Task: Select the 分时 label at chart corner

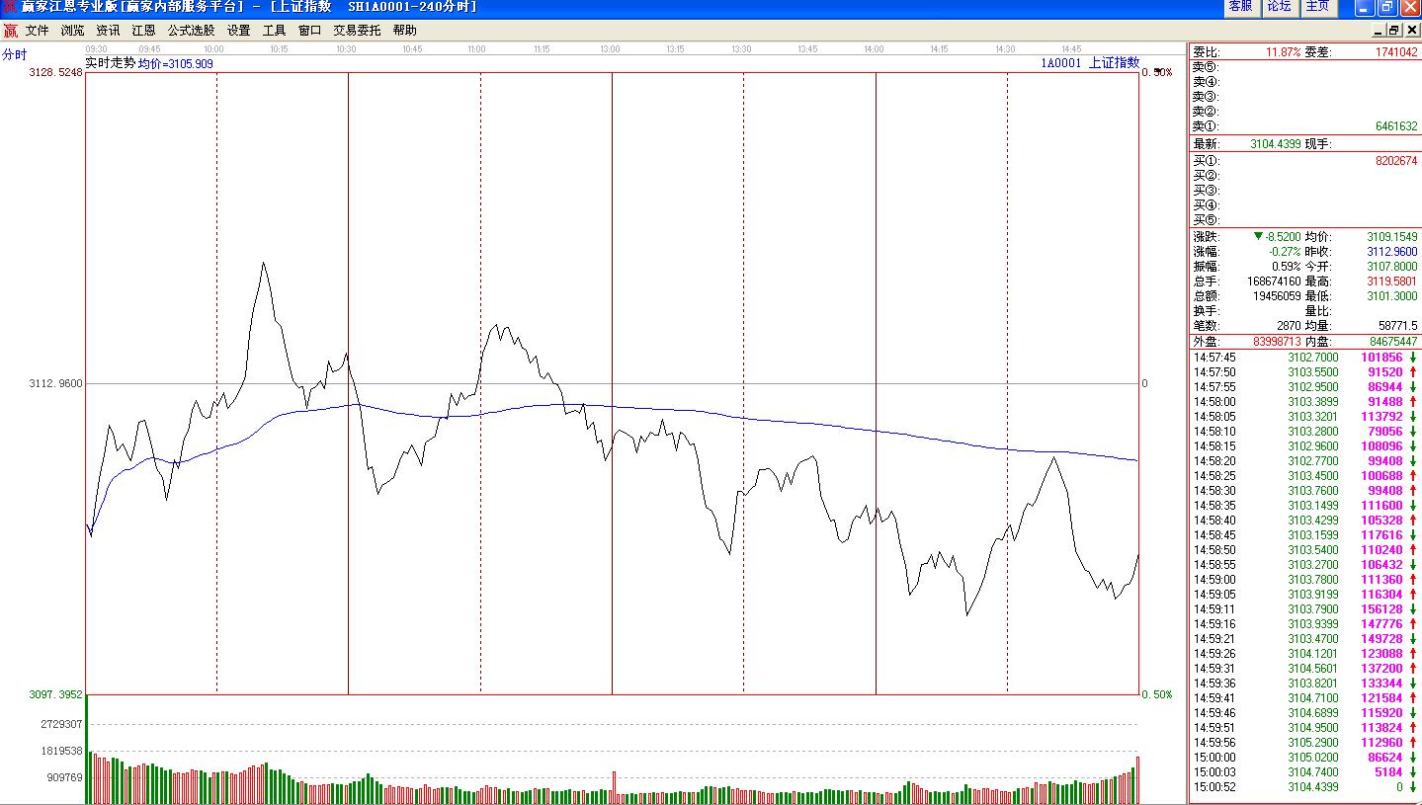Action: pyautogui.click(x=15, y=54)
